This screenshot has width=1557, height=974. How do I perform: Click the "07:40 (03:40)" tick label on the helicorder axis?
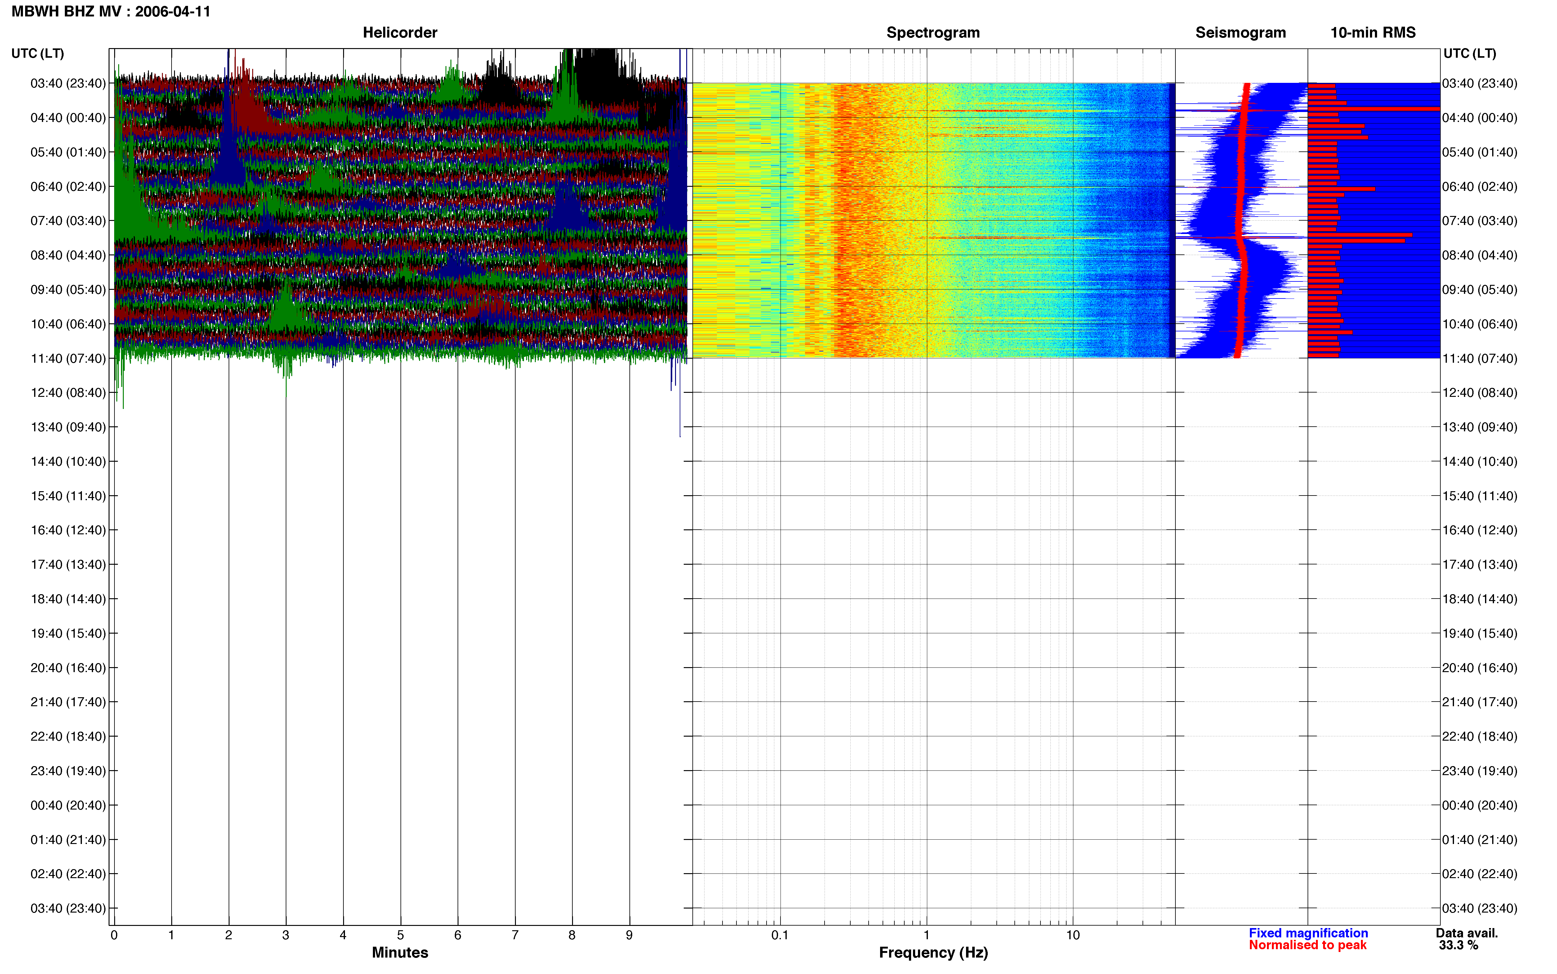(68, 221)
